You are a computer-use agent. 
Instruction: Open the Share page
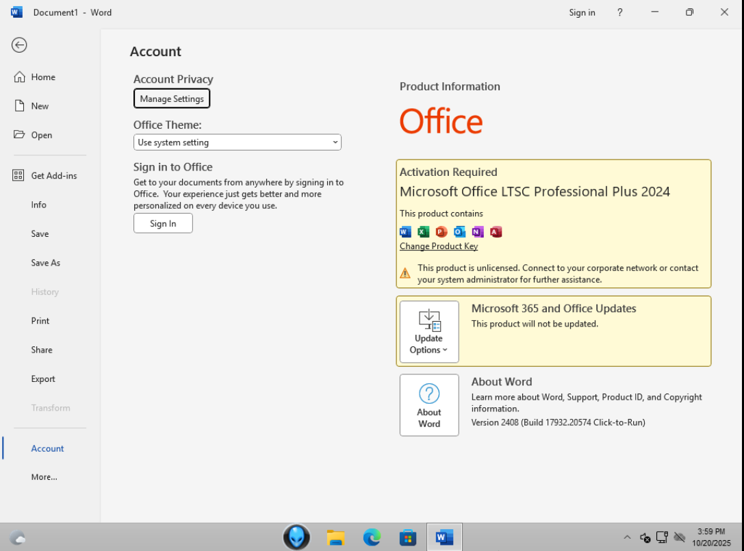tap(42, 350)
